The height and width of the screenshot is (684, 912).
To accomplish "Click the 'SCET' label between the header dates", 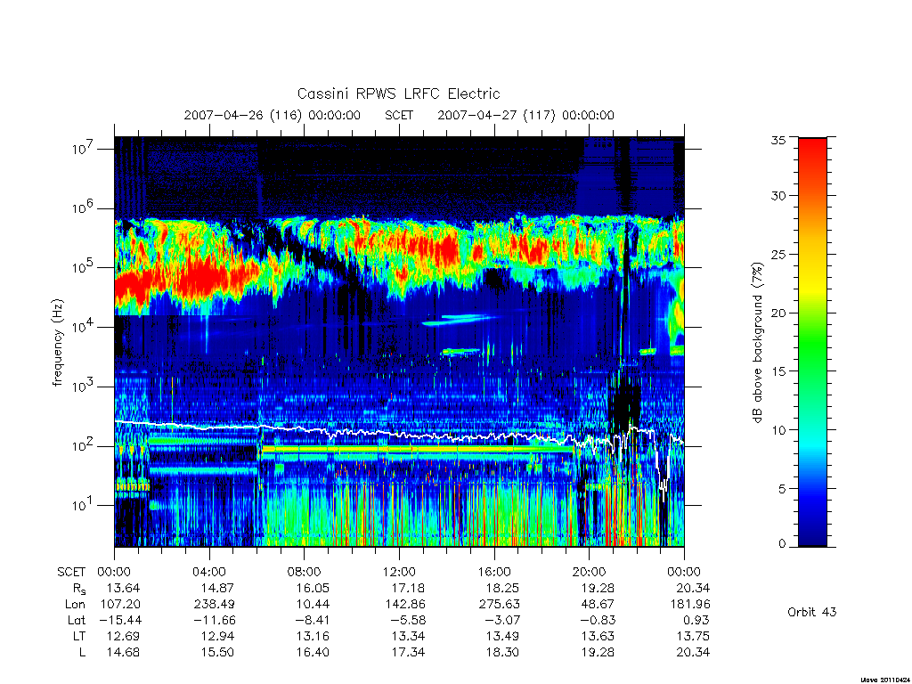I will point(399,115).
